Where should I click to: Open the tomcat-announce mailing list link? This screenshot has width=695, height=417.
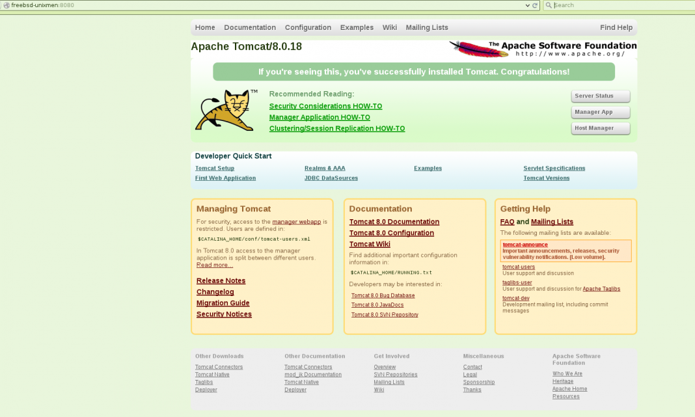click(525, 245)
